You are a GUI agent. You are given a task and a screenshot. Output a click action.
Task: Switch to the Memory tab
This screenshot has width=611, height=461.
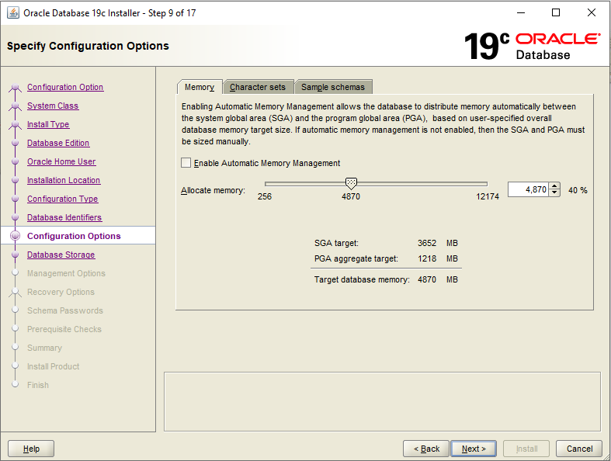point(200,87)
